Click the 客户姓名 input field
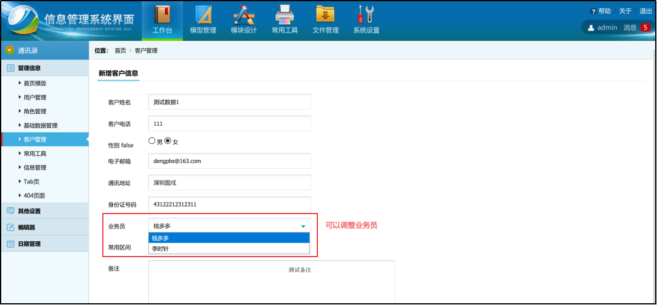Viewport: 657px width, 305px height. 230,101
